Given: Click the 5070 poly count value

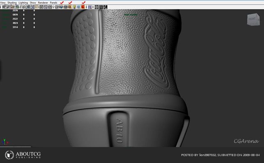Looking at the screenshot, I should pos(15,15).
